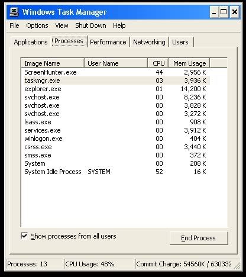
Task: Switch to the Performance tab
Action: click(x=108, y=42)
